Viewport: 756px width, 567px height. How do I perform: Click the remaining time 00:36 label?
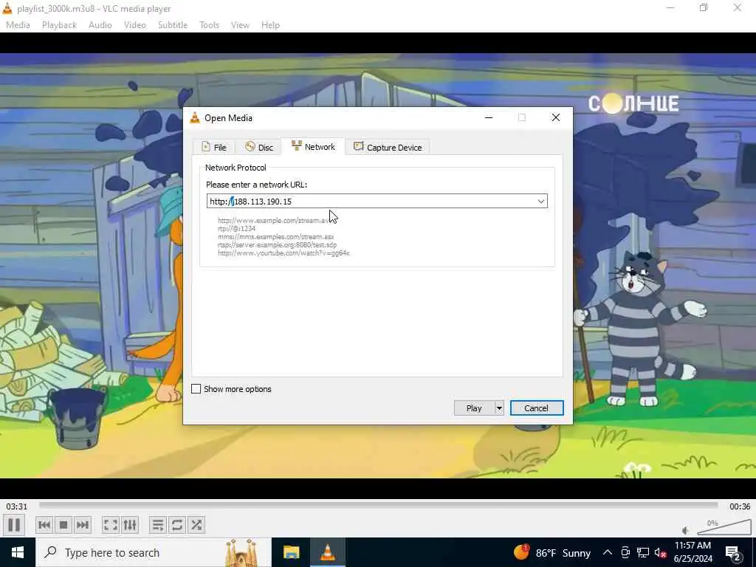tap(740, 506)
